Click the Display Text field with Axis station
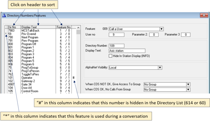This screenshot has width=210, height=122. (x=127, y=51)
